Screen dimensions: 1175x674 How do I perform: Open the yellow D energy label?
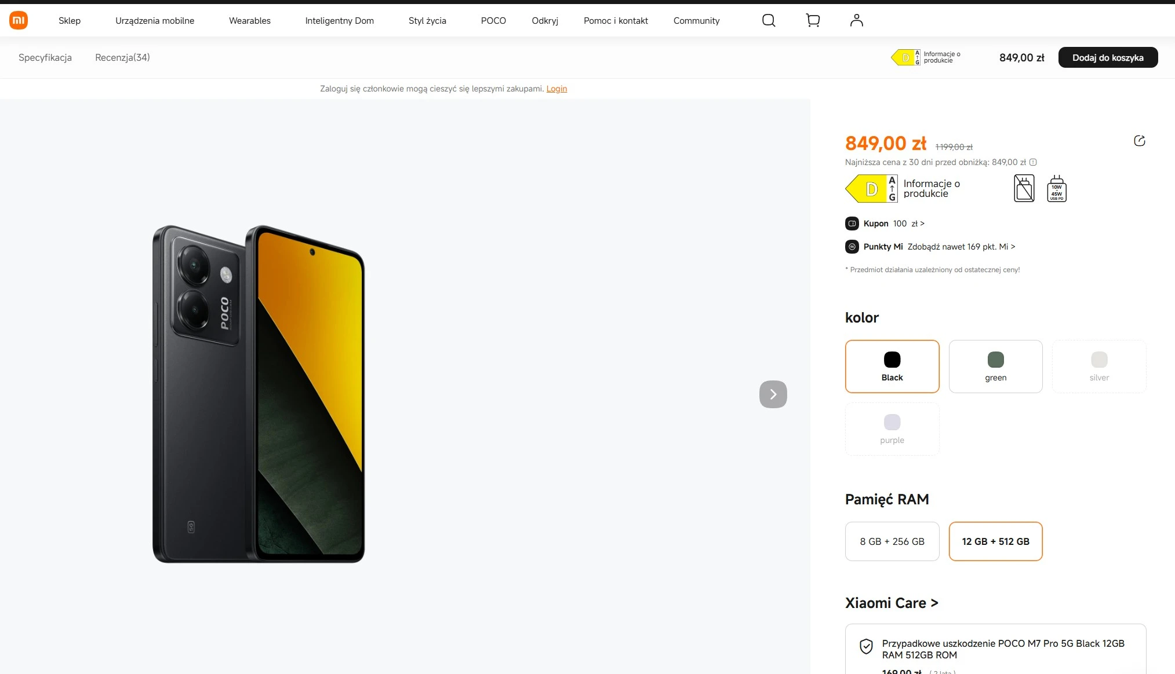pyautogui.click(x=871, y=188)
